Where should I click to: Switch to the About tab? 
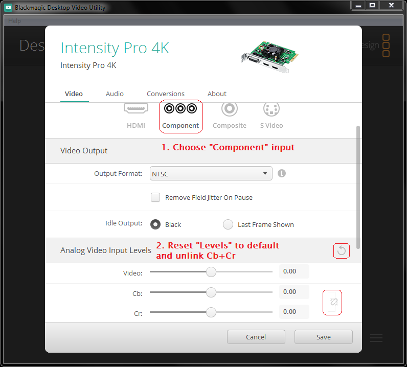click(x=217, y=94)
